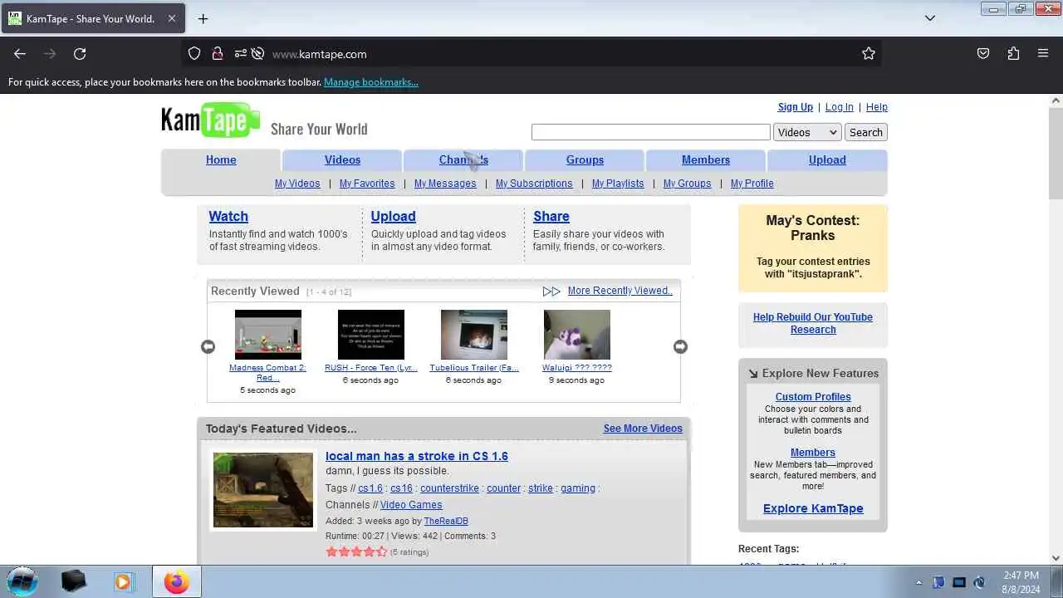Click the Explore KamTape link
The image size is (1063, 598).
click(813, 508)
